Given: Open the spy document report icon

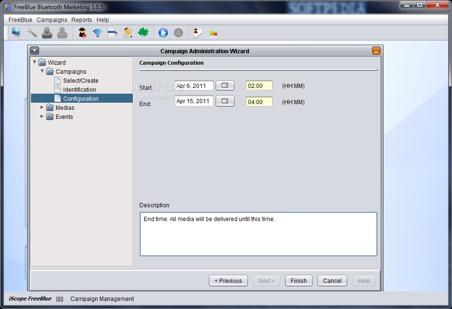Looking at the screenshot, I should (198, 32).
